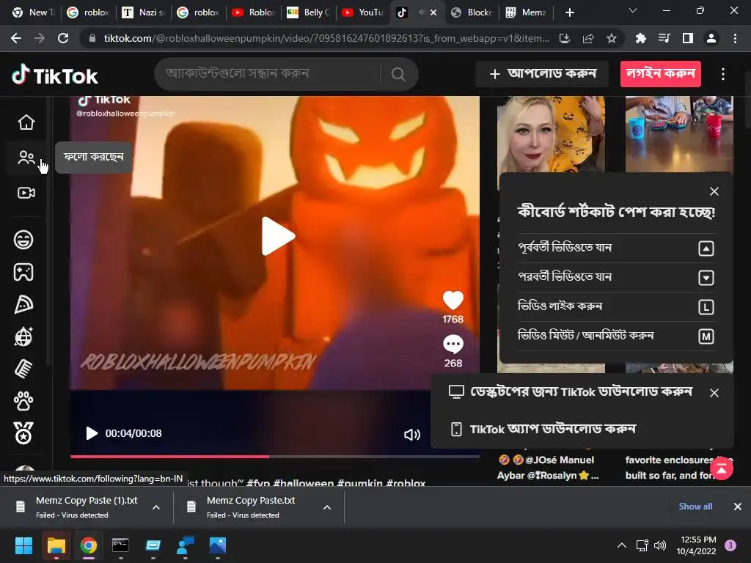Like the video with heart icon
Screen dimensions: 751x563
(x=453, y=301)
